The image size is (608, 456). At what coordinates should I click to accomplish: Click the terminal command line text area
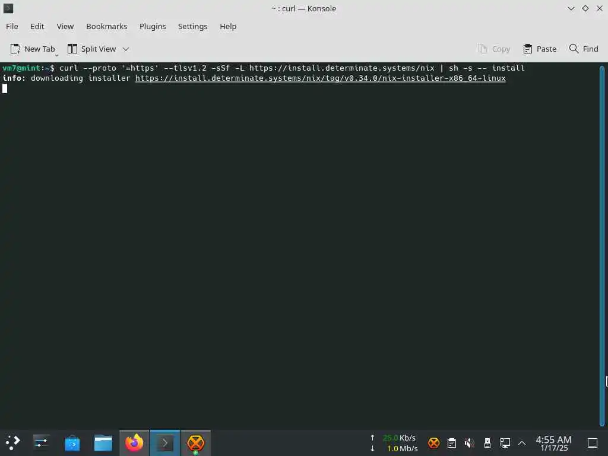[x=300, y=245]
